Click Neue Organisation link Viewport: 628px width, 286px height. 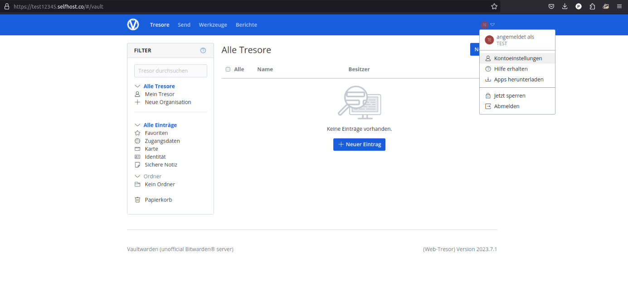pyautogui.click(x=168, y=102)
